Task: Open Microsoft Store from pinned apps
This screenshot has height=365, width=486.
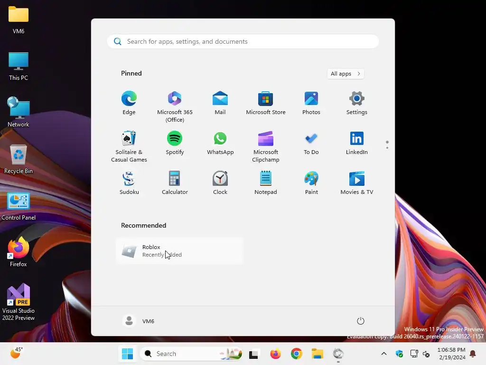Action: click(266, 103)
